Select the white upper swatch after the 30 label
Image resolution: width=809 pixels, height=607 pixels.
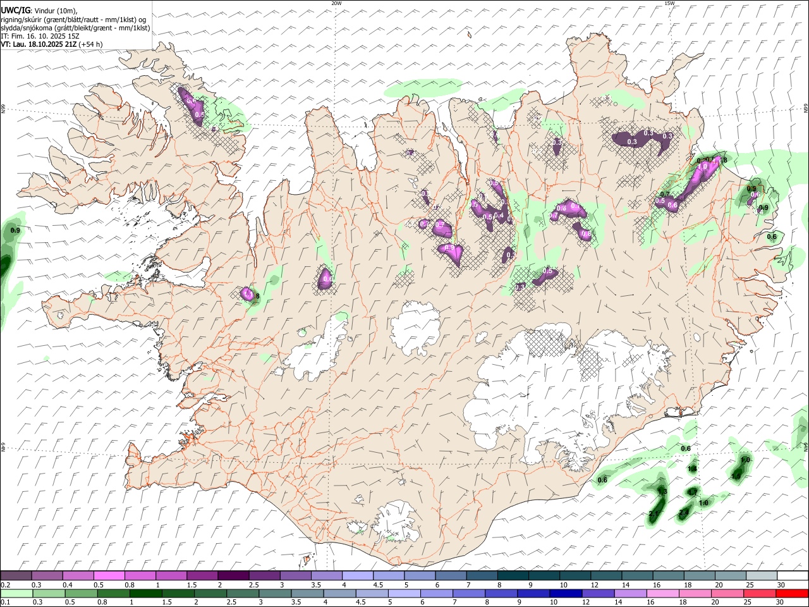click(793, 575)
